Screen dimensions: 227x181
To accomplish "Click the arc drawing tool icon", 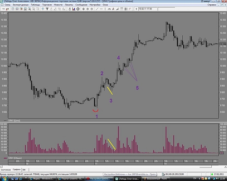I will [x=109, y=9].
